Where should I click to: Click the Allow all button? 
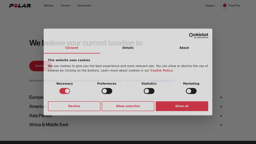[182, 106]
